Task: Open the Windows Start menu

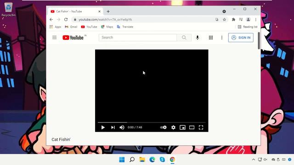Action: coord(122,159)
